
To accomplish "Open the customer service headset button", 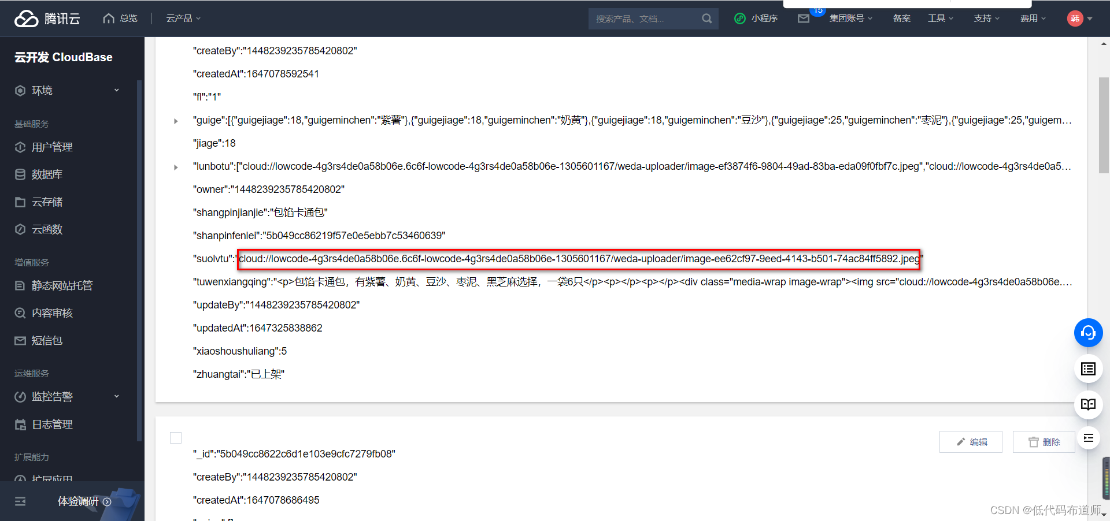I will pos(1088,333).
